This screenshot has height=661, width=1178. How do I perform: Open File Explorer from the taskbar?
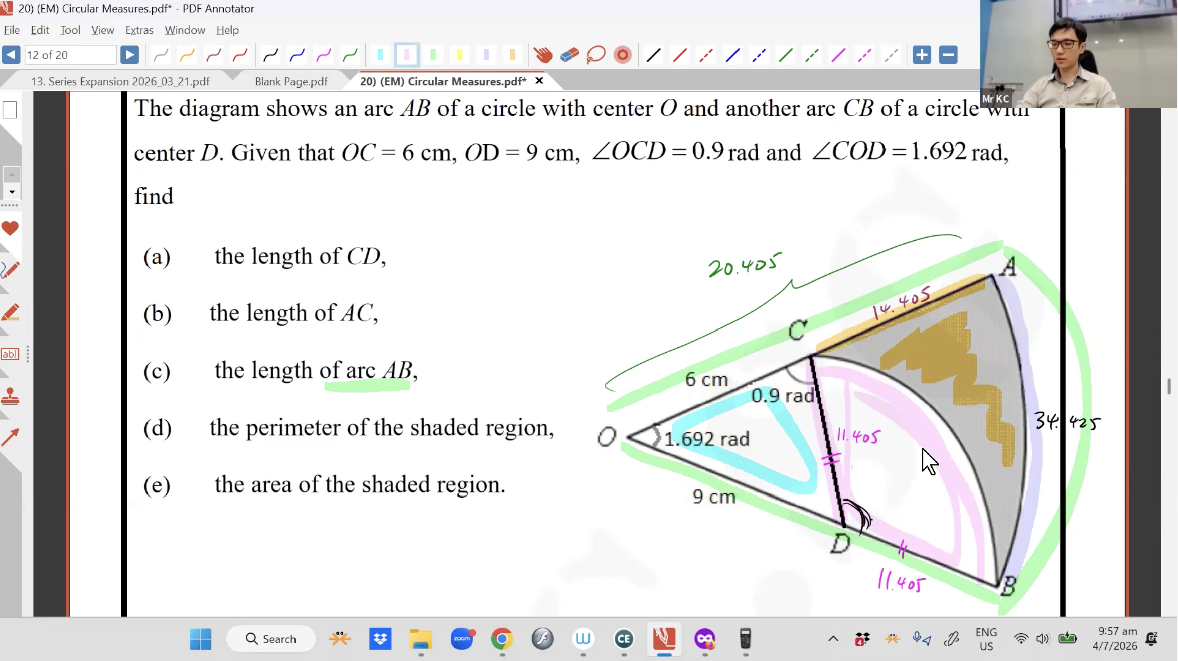(x=420, y=639)
